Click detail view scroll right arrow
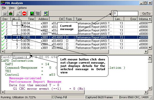This screenshot has height=100, width=154. (146, 92)
